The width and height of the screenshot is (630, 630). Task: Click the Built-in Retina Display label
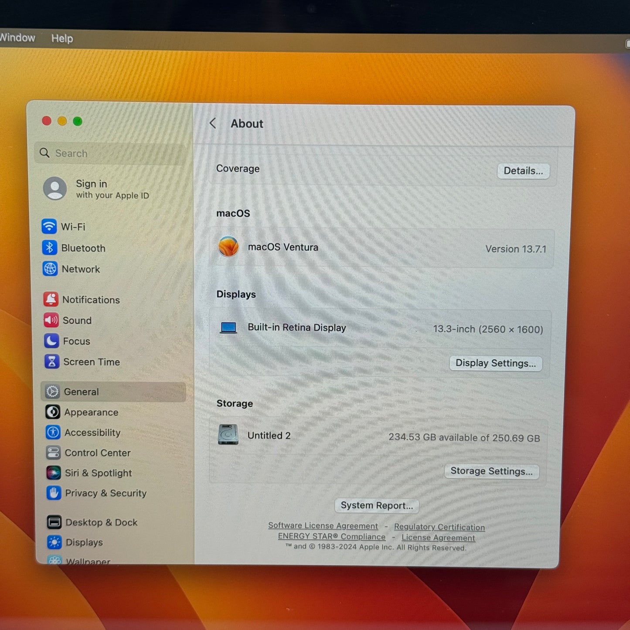pos(297,327)
